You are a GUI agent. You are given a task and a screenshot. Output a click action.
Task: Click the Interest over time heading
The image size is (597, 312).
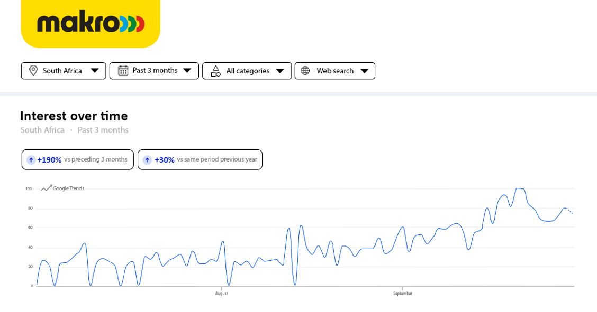point(74,116)
